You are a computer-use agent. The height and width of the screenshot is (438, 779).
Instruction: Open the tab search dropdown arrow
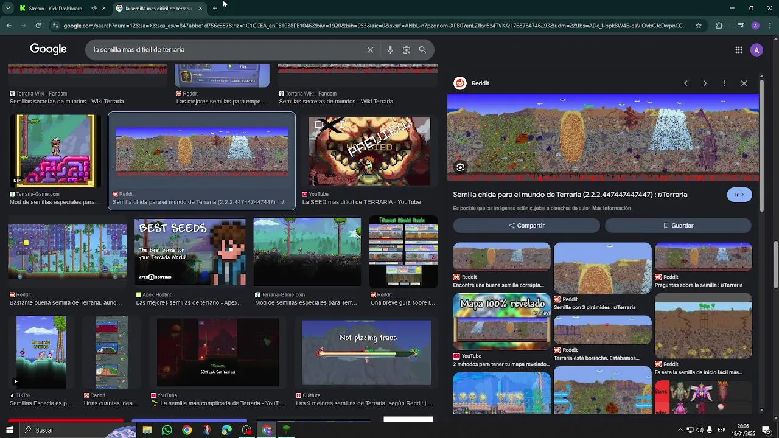coord(7,9)
